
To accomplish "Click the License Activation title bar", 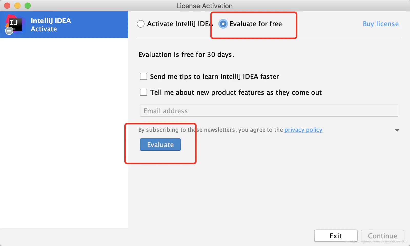I will 204,6.
